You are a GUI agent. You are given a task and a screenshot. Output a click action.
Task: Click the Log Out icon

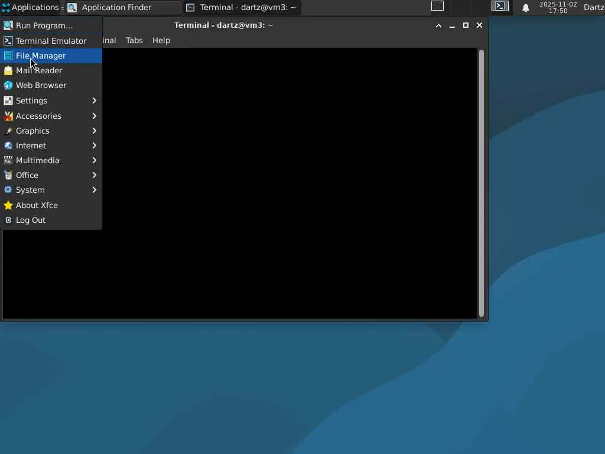point(8,220)
